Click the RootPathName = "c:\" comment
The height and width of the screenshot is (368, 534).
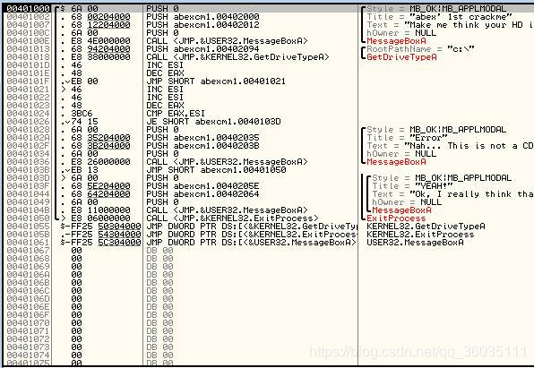pos(420,48)
